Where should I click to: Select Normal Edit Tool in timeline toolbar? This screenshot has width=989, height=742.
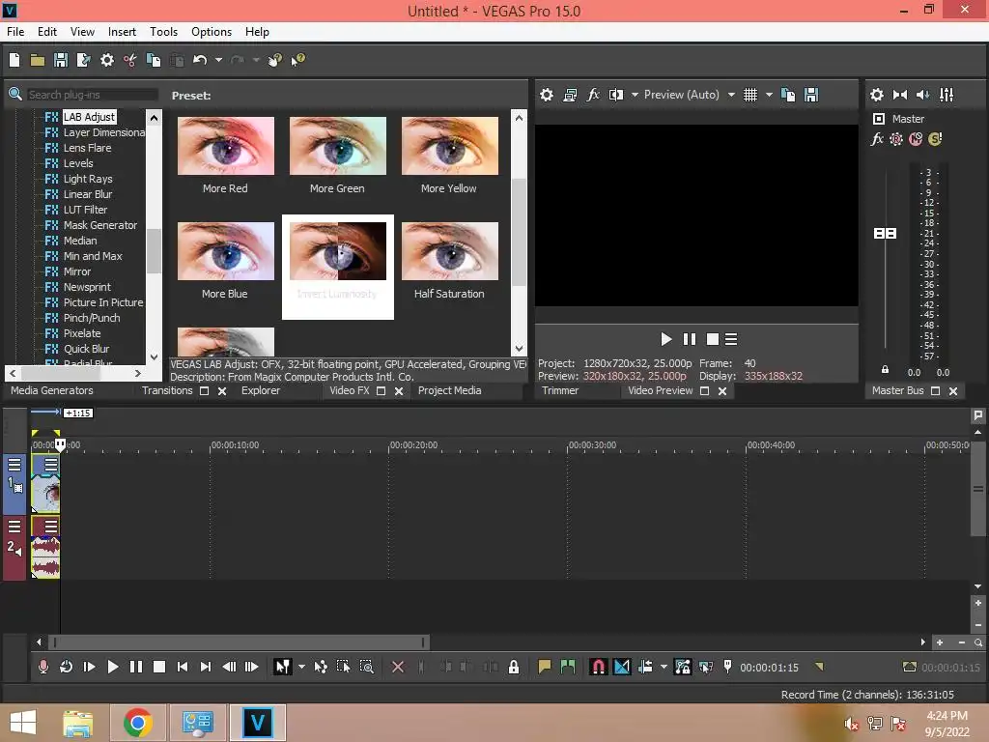click(282, 667)
